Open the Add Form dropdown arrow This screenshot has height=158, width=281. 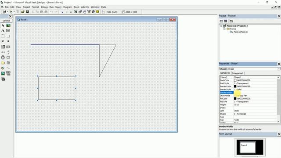tap(14, 12)
